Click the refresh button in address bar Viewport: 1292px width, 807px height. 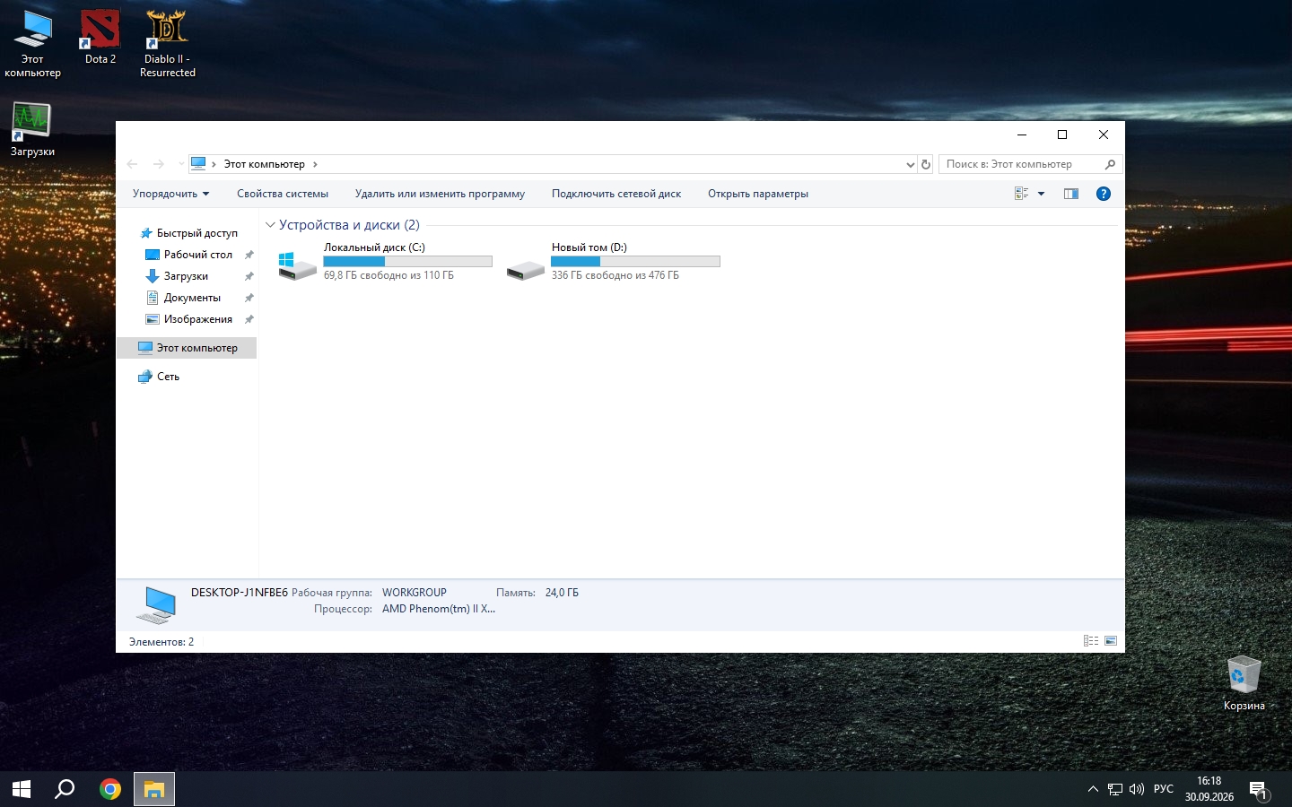point(926,164)
